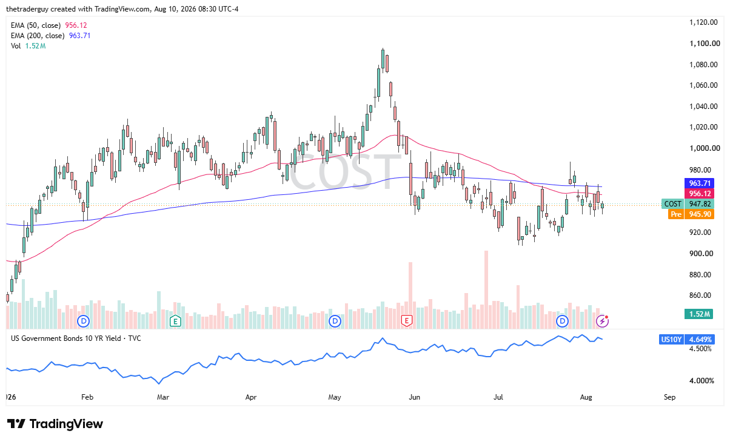The height and width of the screenshot is (442, 730).
Task: Click the May label on the time axis
Action: 335,398
